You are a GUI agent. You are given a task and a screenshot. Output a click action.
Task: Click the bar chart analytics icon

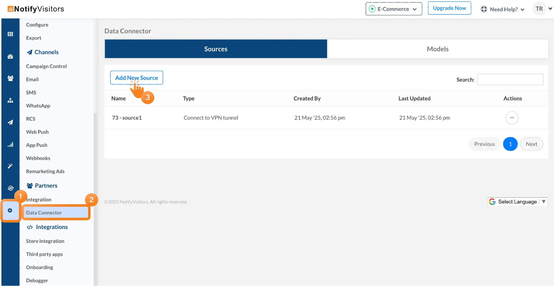(x=10, y=145)
